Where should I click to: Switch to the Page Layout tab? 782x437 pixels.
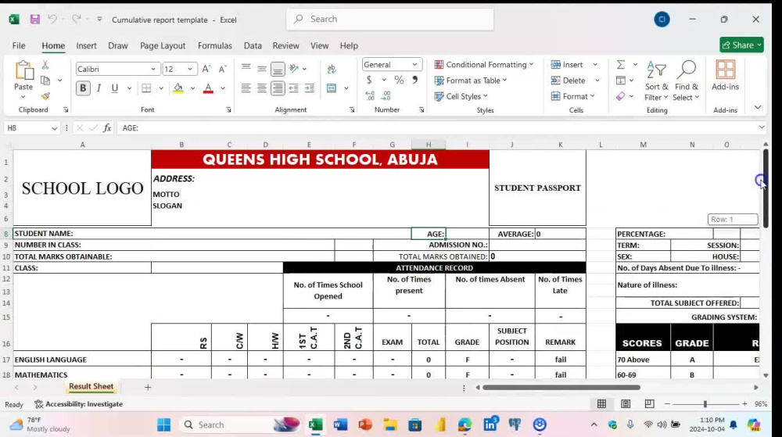click(x=163, y=45)
